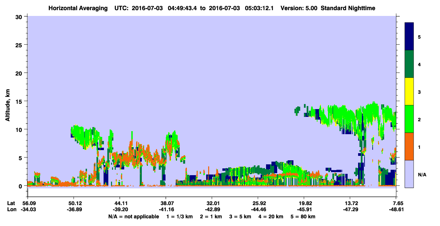This screenshot has width=440, height=226.
Task: Click the longitude value '-44.46'
Action: 258,209
